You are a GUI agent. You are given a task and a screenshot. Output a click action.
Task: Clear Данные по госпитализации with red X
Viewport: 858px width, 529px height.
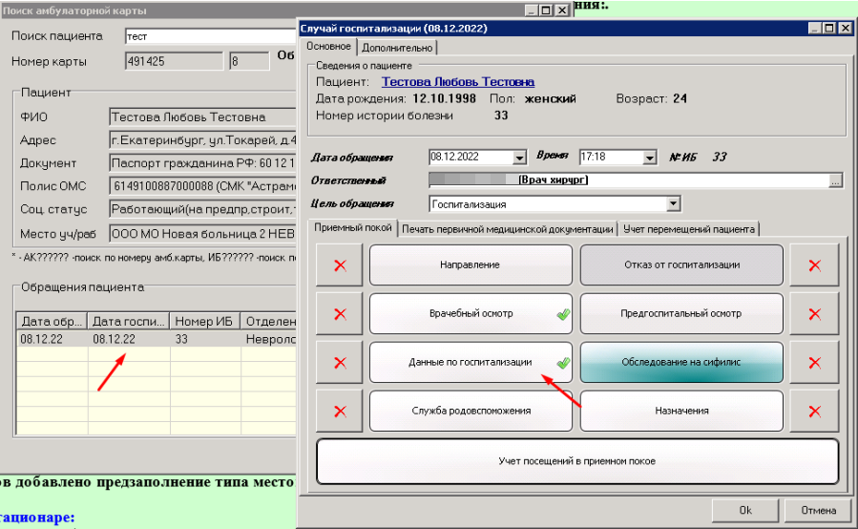coord(339,363)
